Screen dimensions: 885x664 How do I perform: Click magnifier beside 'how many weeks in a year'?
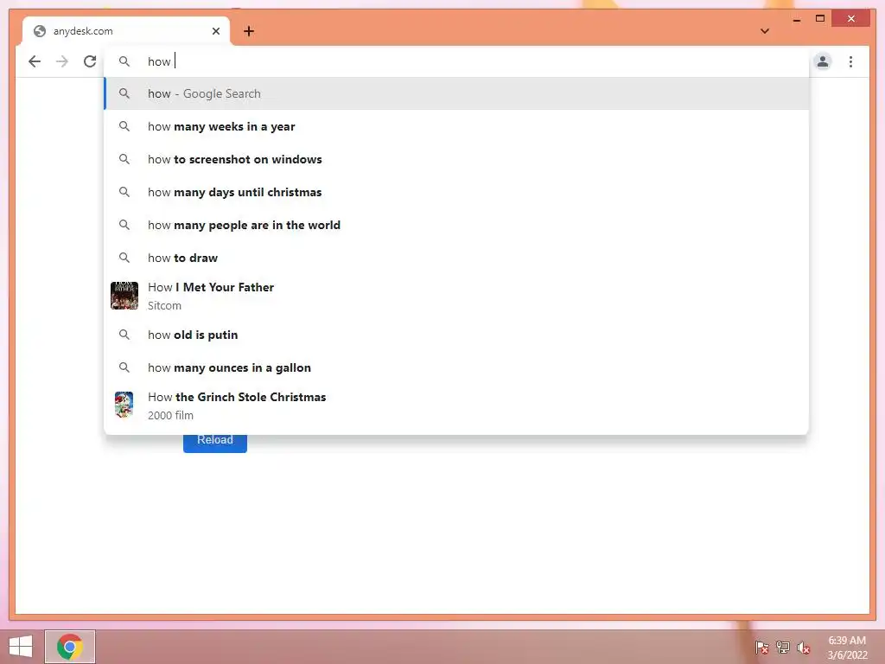pos(124,126)
